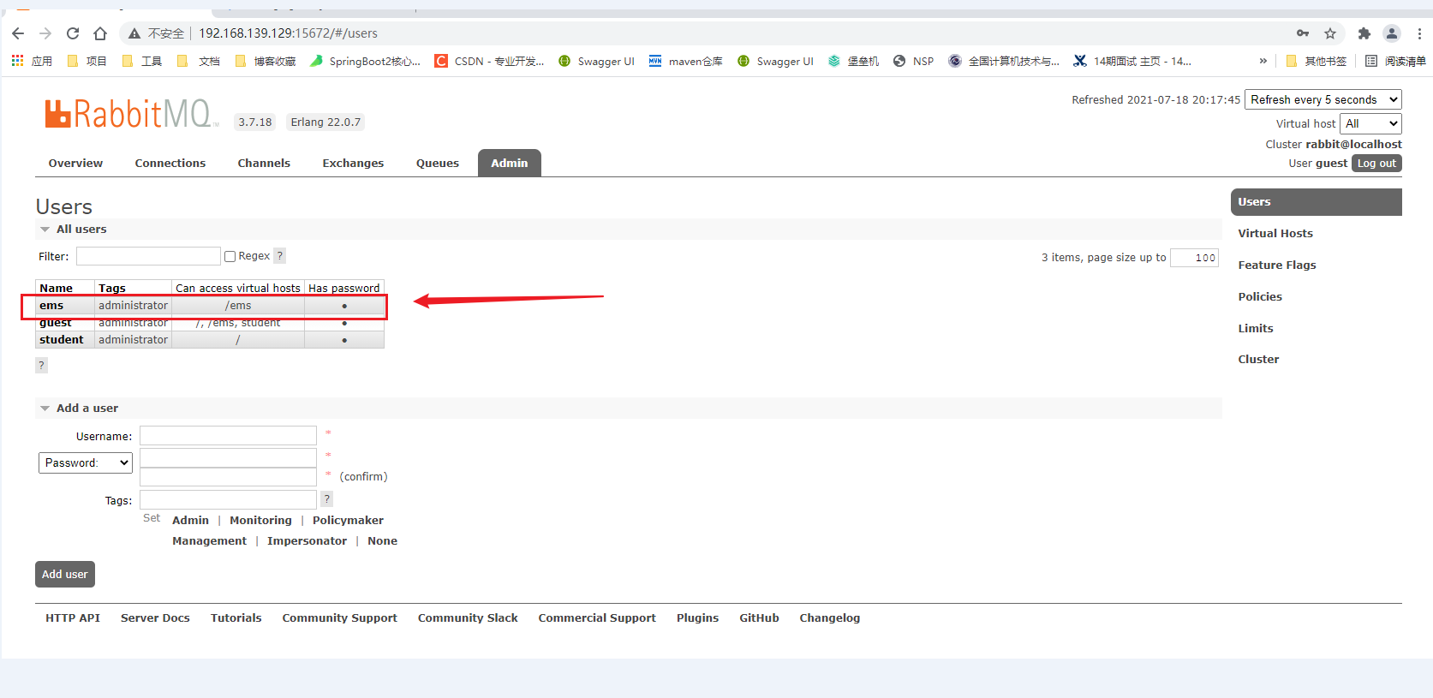Open the Virtual host dropdown
This screenshot has width=1433, height=698.
(x=1370, y=123)
